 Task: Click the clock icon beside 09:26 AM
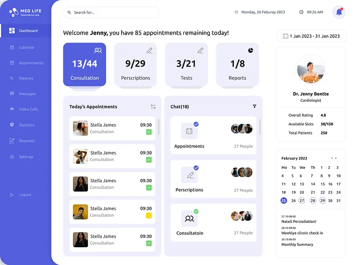point(301,12)
